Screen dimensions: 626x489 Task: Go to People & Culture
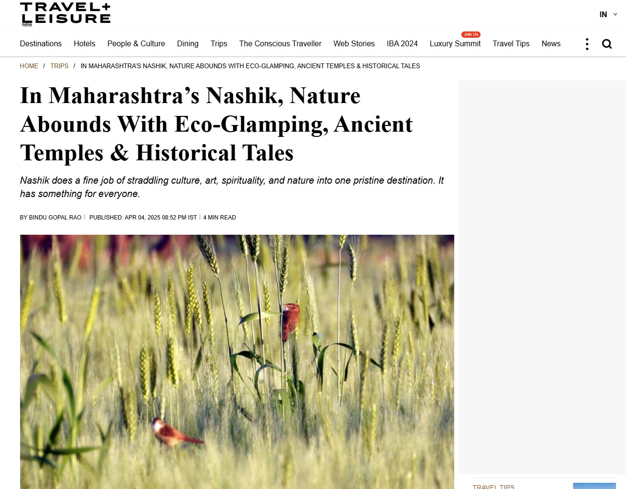(x=136, y=43)
